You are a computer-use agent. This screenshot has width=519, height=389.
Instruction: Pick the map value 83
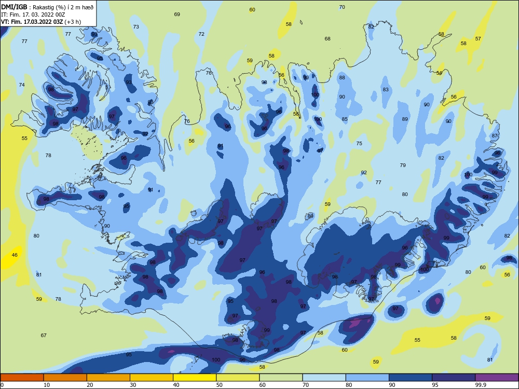point(386,90)
